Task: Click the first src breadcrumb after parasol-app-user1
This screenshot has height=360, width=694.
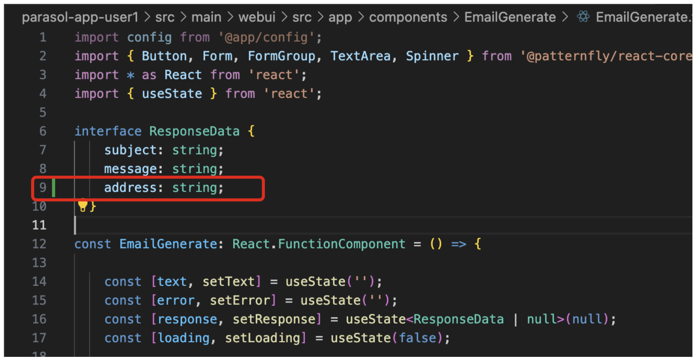Action: [165, 17]
